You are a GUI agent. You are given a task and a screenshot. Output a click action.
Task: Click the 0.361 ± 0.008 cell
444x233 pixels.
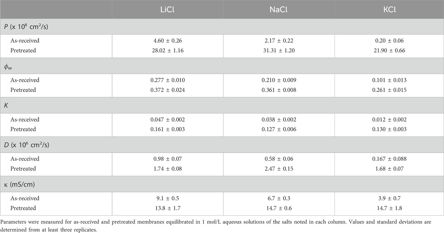point(278,90)
